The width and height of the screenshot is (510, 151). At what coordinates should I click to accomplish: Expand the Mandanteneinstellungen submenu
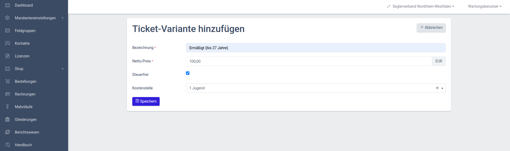coord(63,18)
